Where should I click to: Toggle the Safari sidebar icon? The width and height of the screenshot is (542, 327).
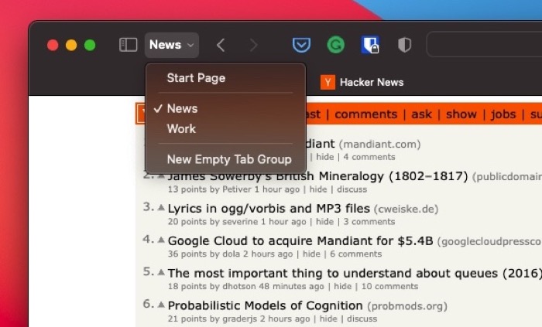coord(129,45)
